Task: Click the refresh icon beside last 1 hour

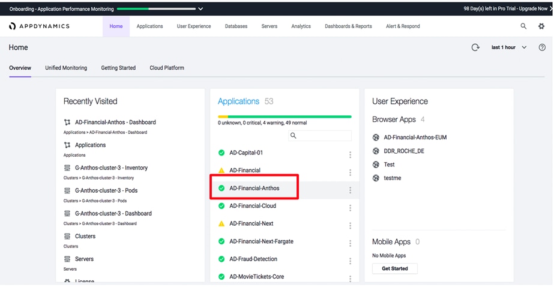Action: coord(475,47)
